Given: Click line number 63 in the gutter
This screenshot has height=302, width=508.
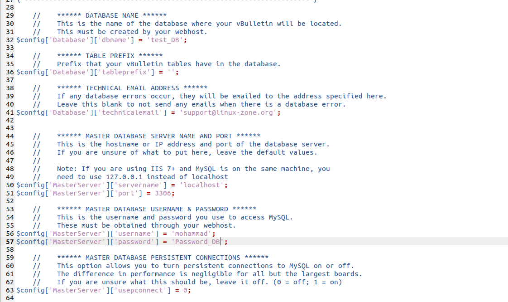Looking at the screenshot, I should tap(10, 290).
